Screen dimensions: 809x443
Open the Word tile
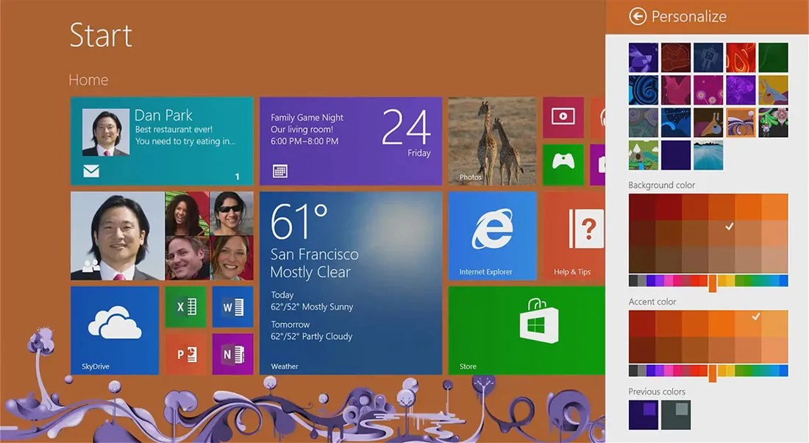pos(233,306)
